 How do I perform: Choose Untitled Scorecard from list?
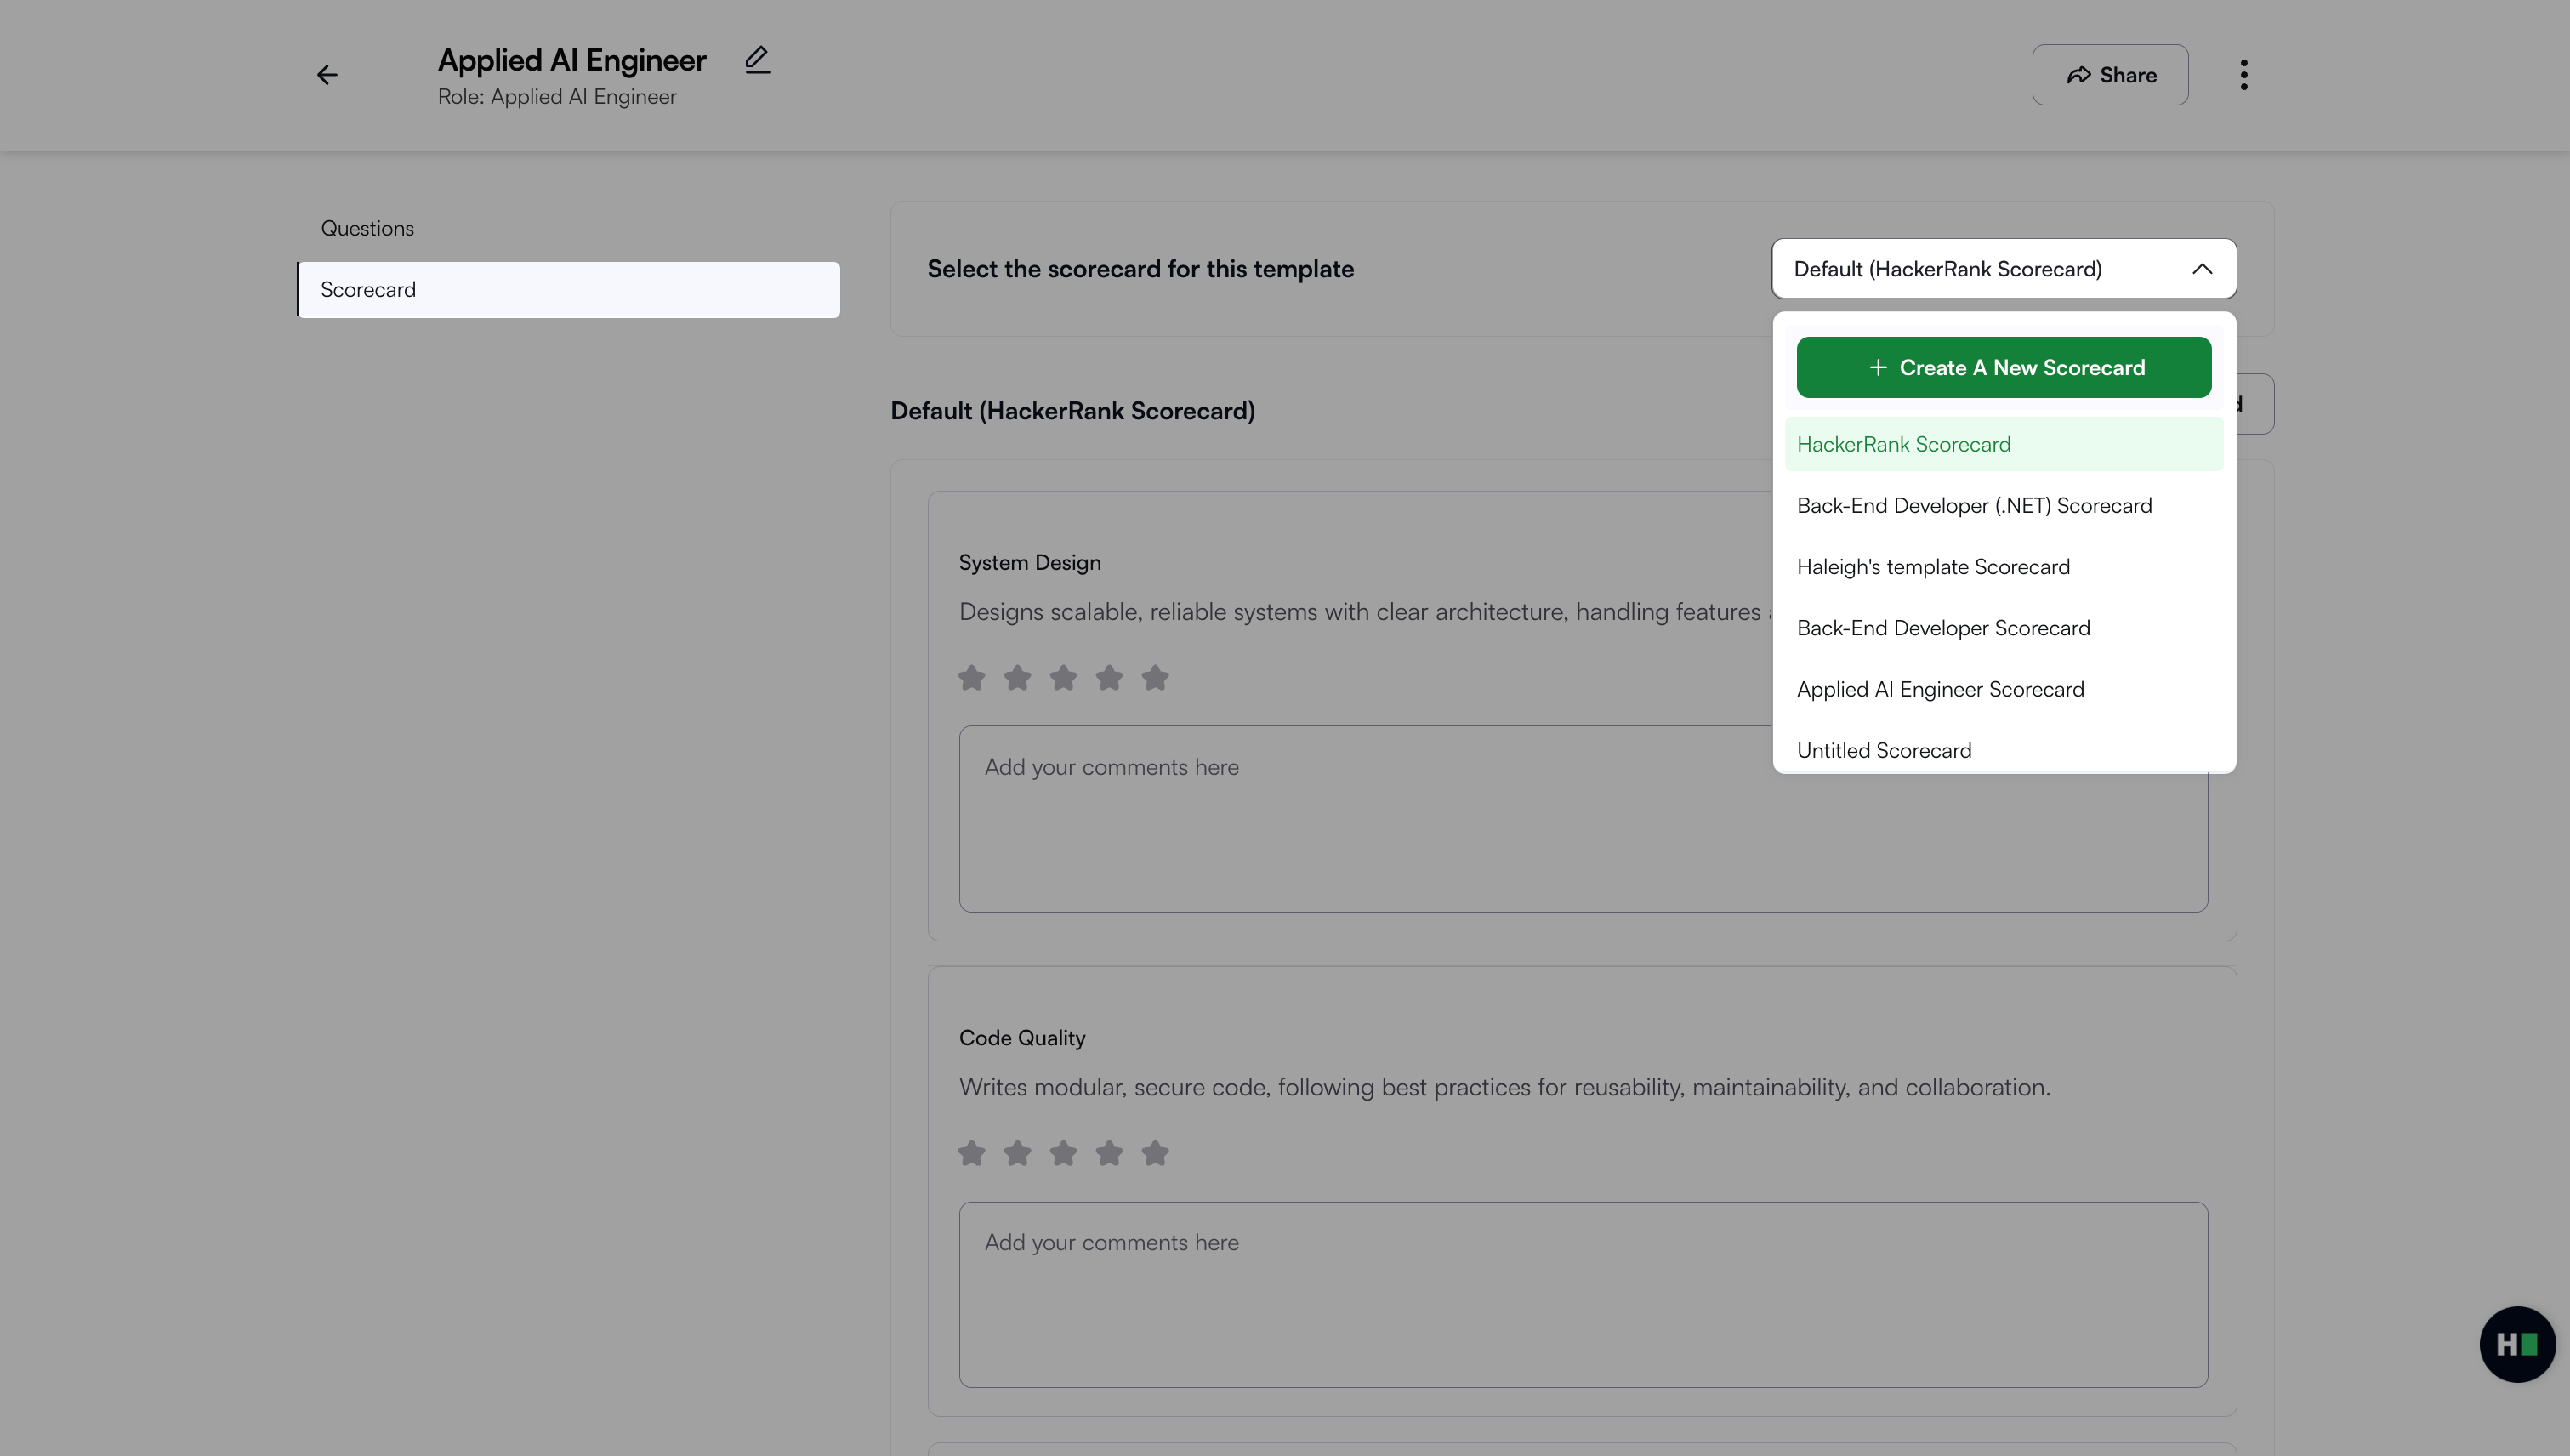pos(1884,750)
